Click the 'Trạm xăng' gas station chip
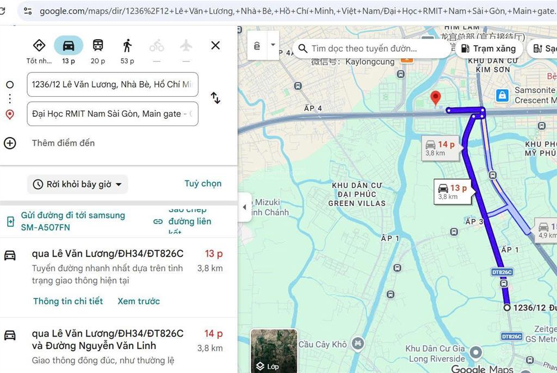The width and height of the screenshot is (557, 373). pos(489,48)
